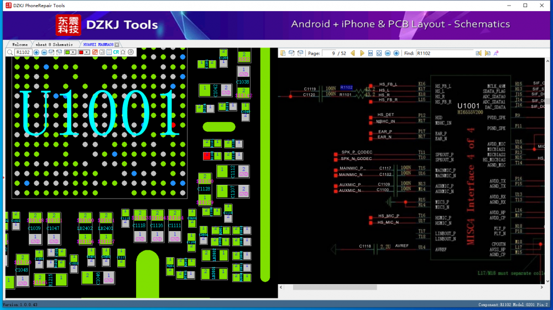Click the orange network-view icon in PCB toolbar

[x=95, y=52]
